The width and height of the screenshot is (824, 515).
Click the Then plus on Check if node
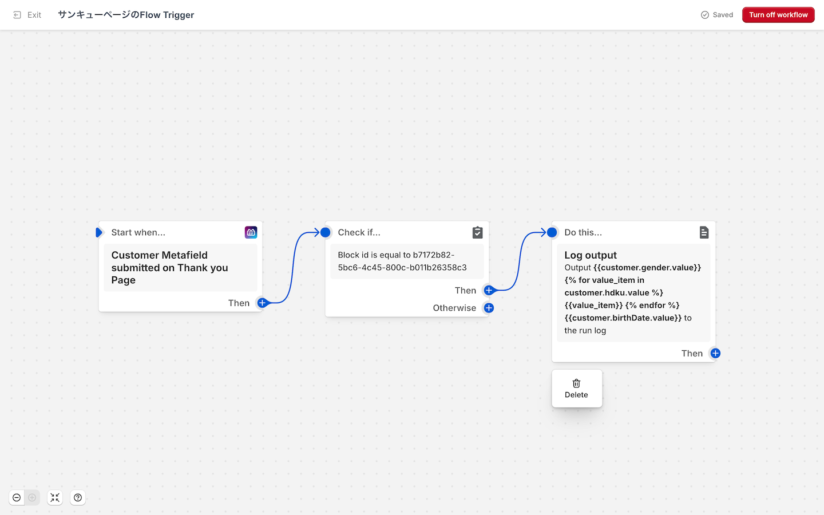(489, 290)
